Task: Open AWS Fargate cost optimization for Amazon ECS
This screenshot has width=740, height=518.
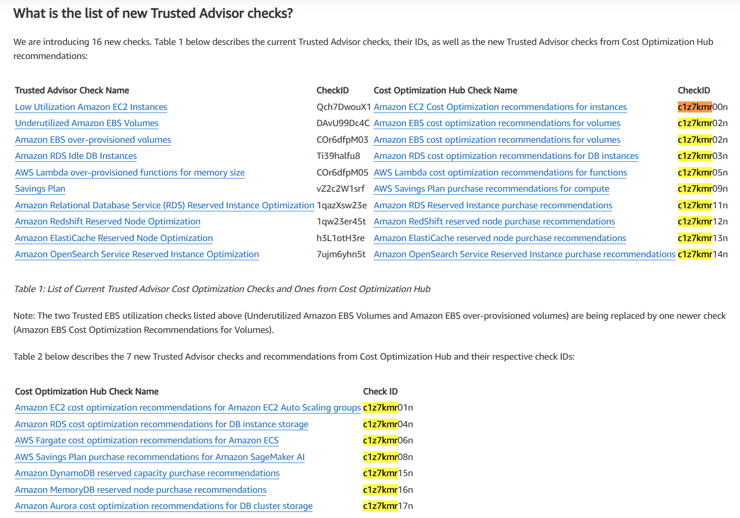Action: (147, 440)
